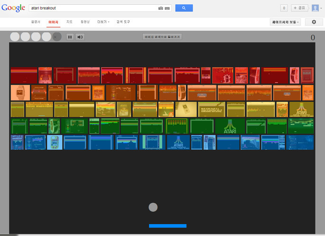
Task: Select the 이미지 tab
Action: pyautogui.click(x=53, y=22)
